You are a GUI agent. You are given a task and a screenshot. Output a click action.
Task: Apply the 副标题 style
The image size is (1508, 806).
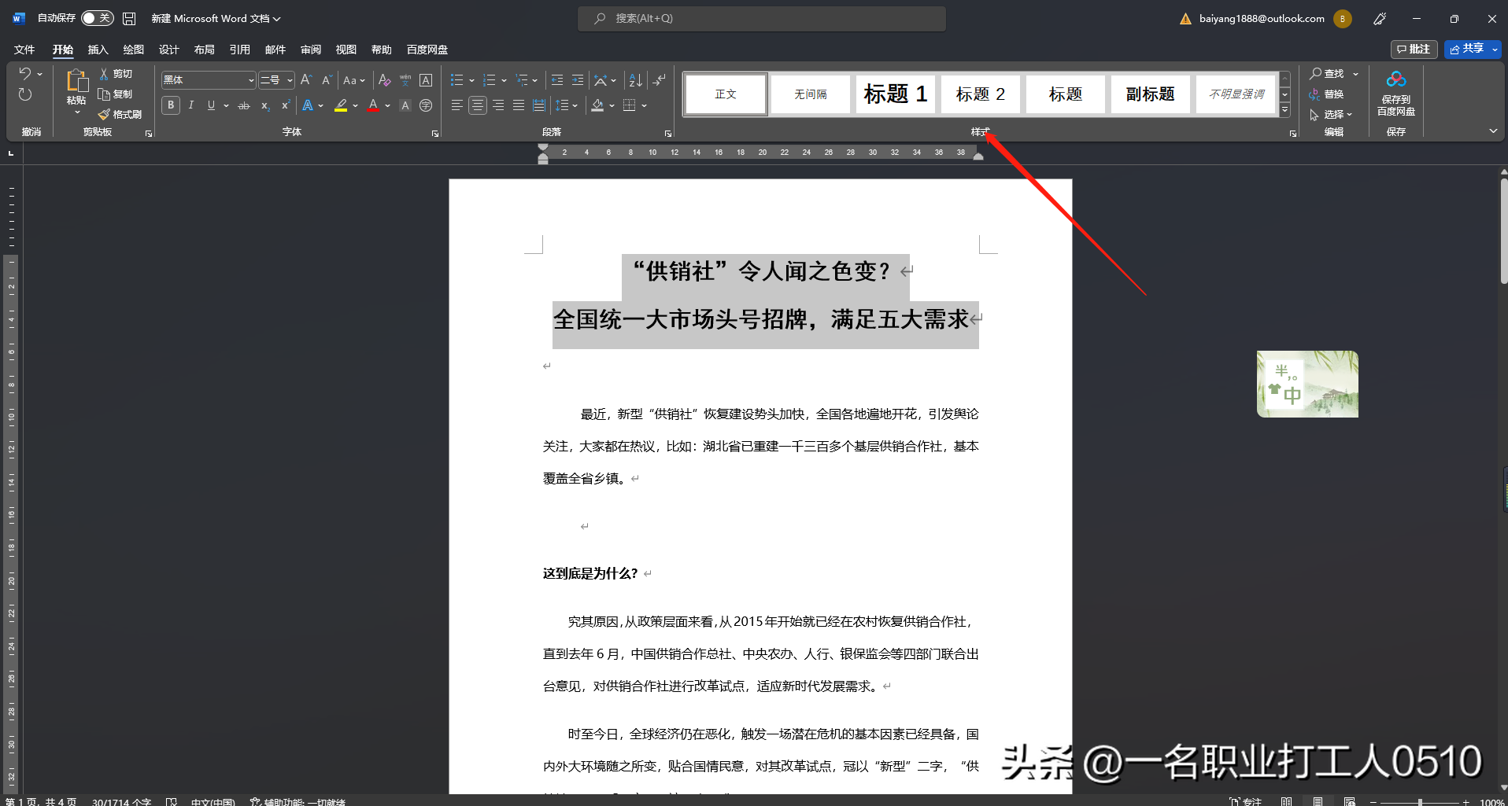tap(1151, 94)
